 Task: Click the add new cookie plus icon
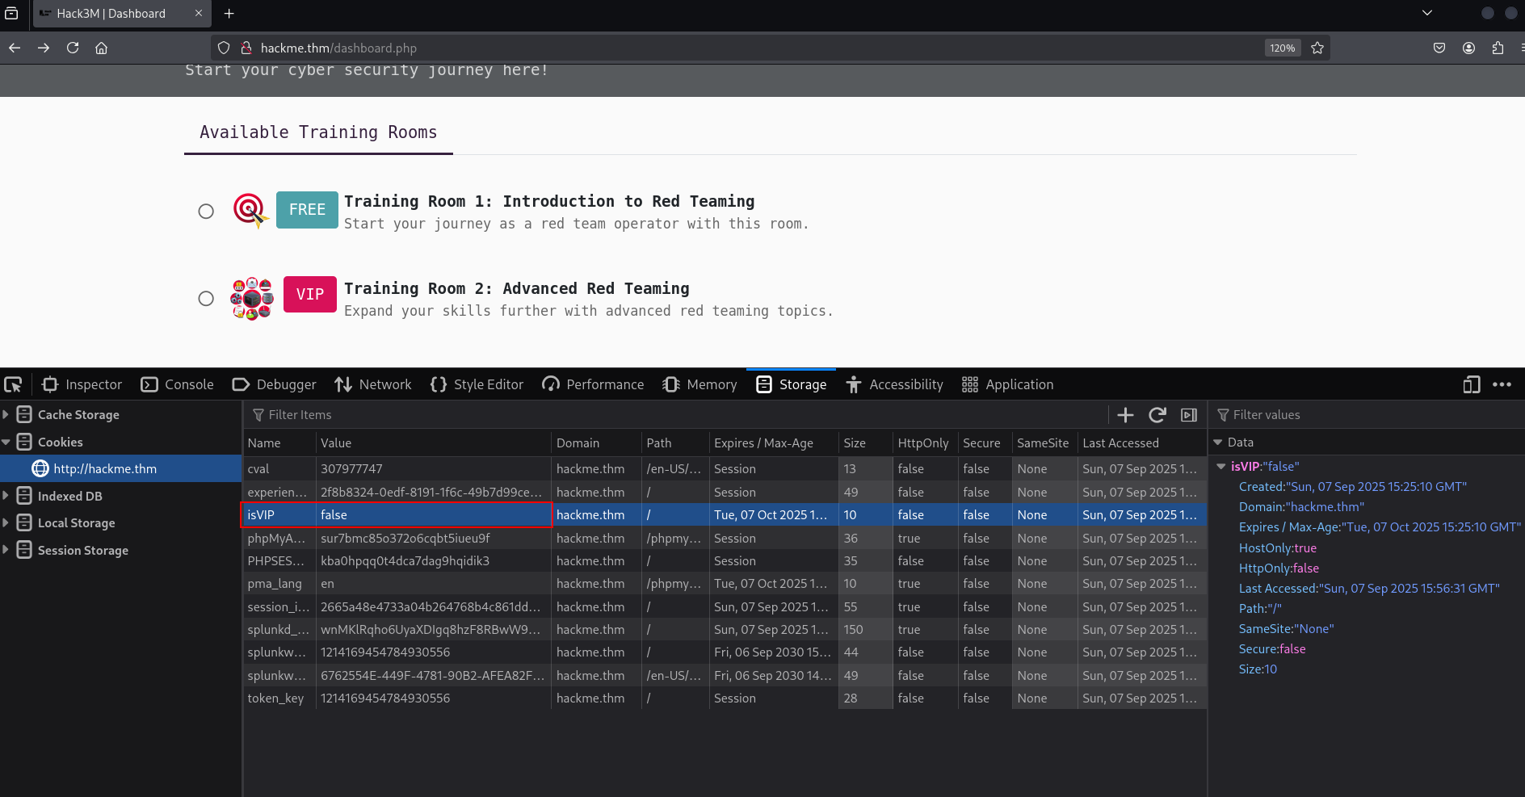(1125, 415)
